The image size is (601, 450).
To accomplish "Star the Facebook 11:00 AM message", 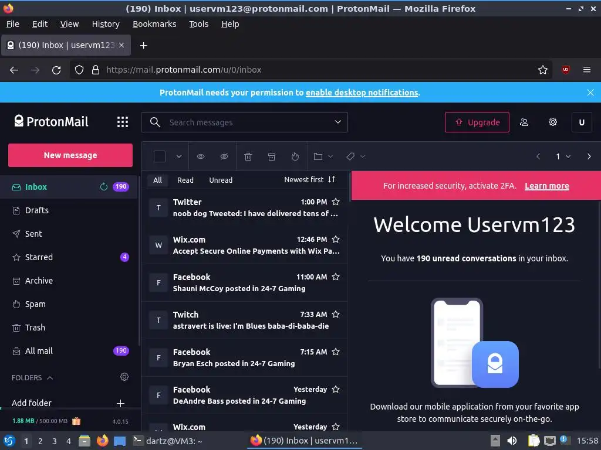I will pos(336,277).
